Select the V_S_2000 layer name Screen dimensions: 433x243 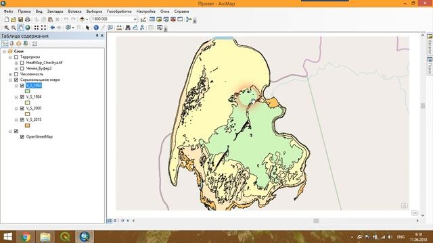34,108
